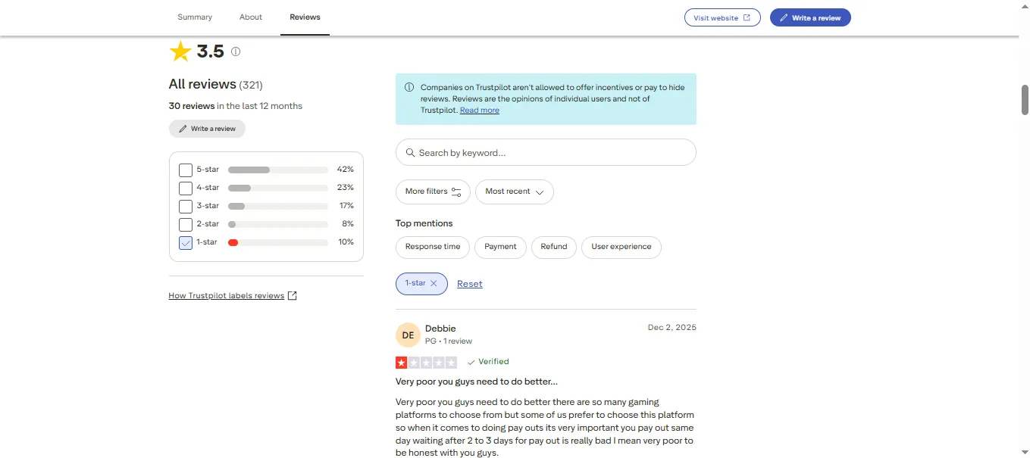Select the User experience mention chip
1030x458 pixels.
pyautogui.click(x=621, y=247)
